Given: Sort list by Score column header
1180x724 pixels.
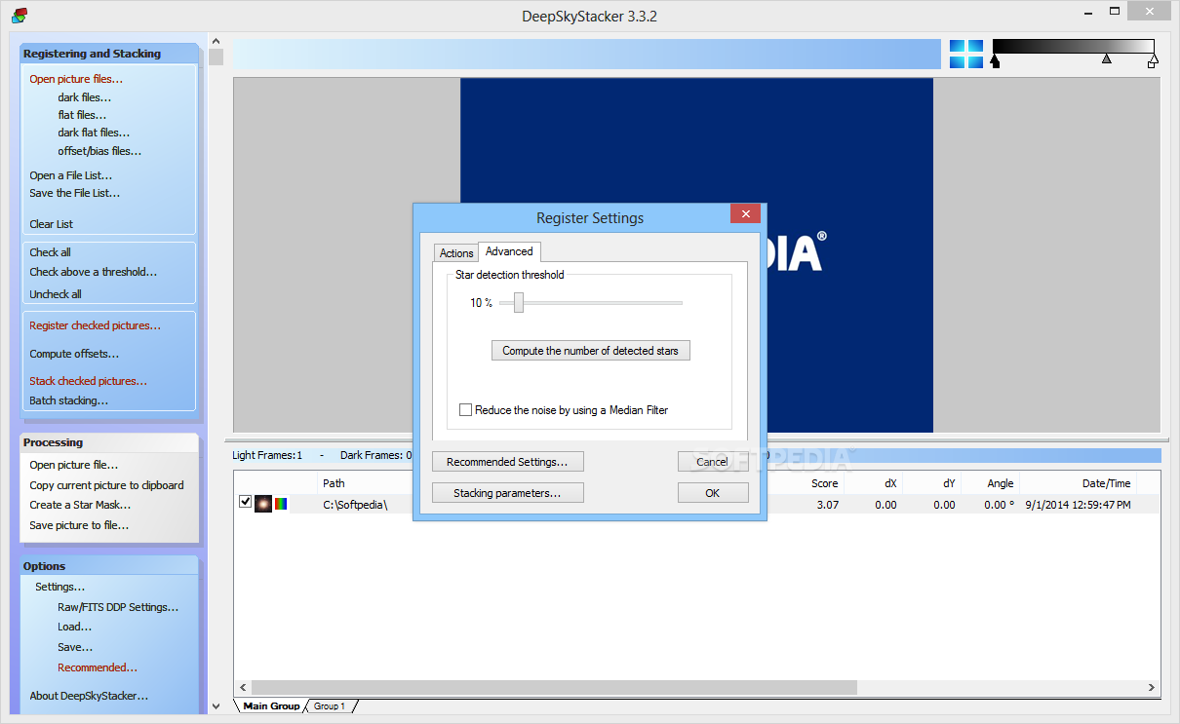Looking at the screenshot, I should pos(825,483).
